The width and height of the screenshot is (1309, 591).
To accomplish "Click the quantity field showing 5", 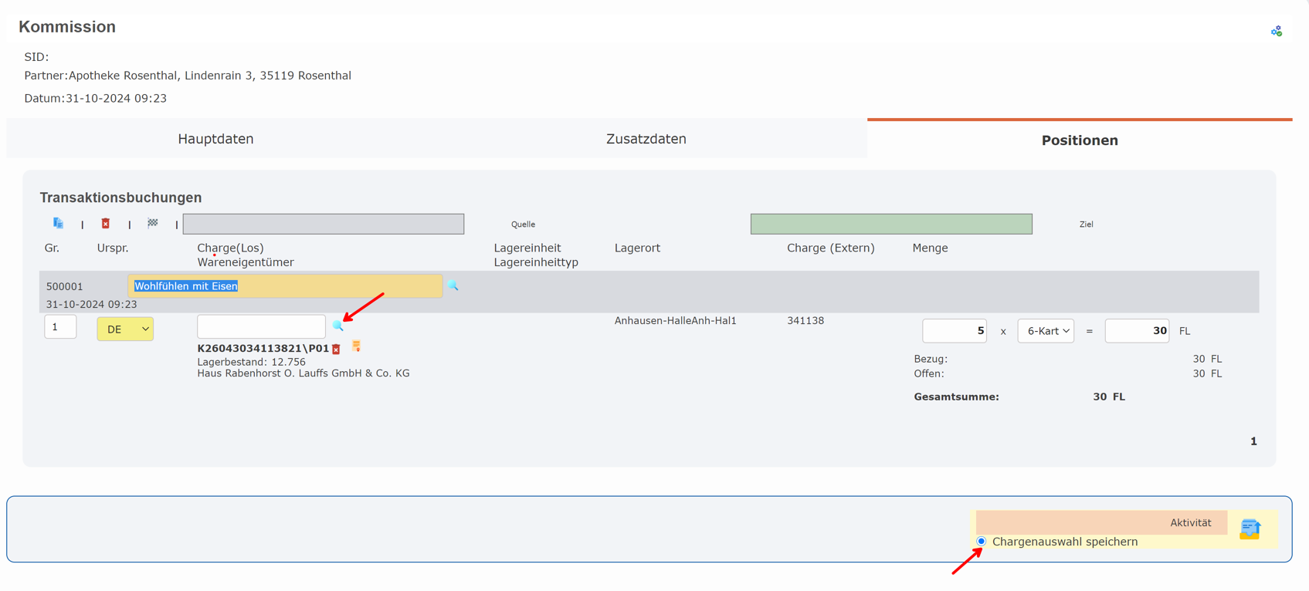I will click(x=955, y=331).
